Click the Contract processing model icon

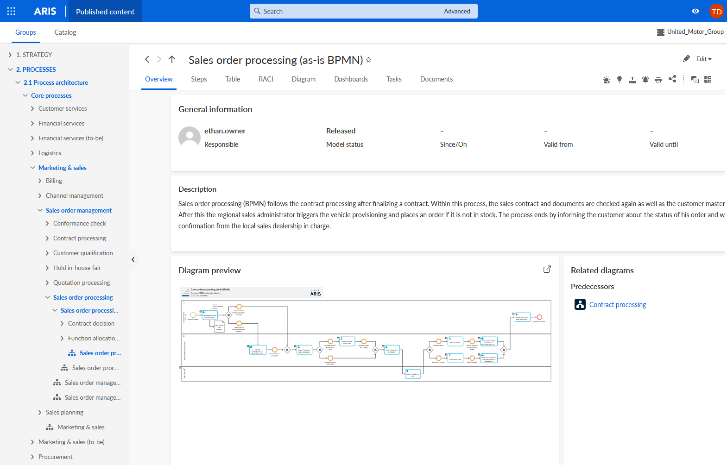[580, 304]
